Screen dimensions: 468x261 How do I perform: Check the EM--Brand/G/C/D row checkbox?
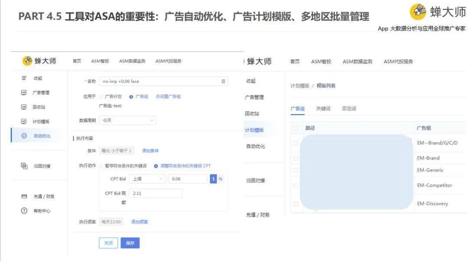[x=296, y=143]
